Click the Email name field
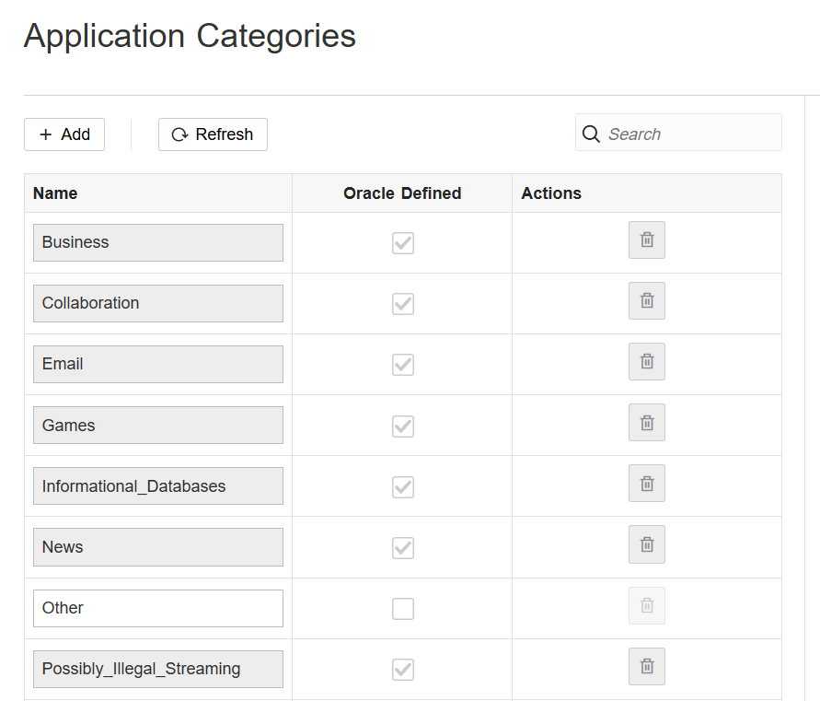 (x=158, y=364)
